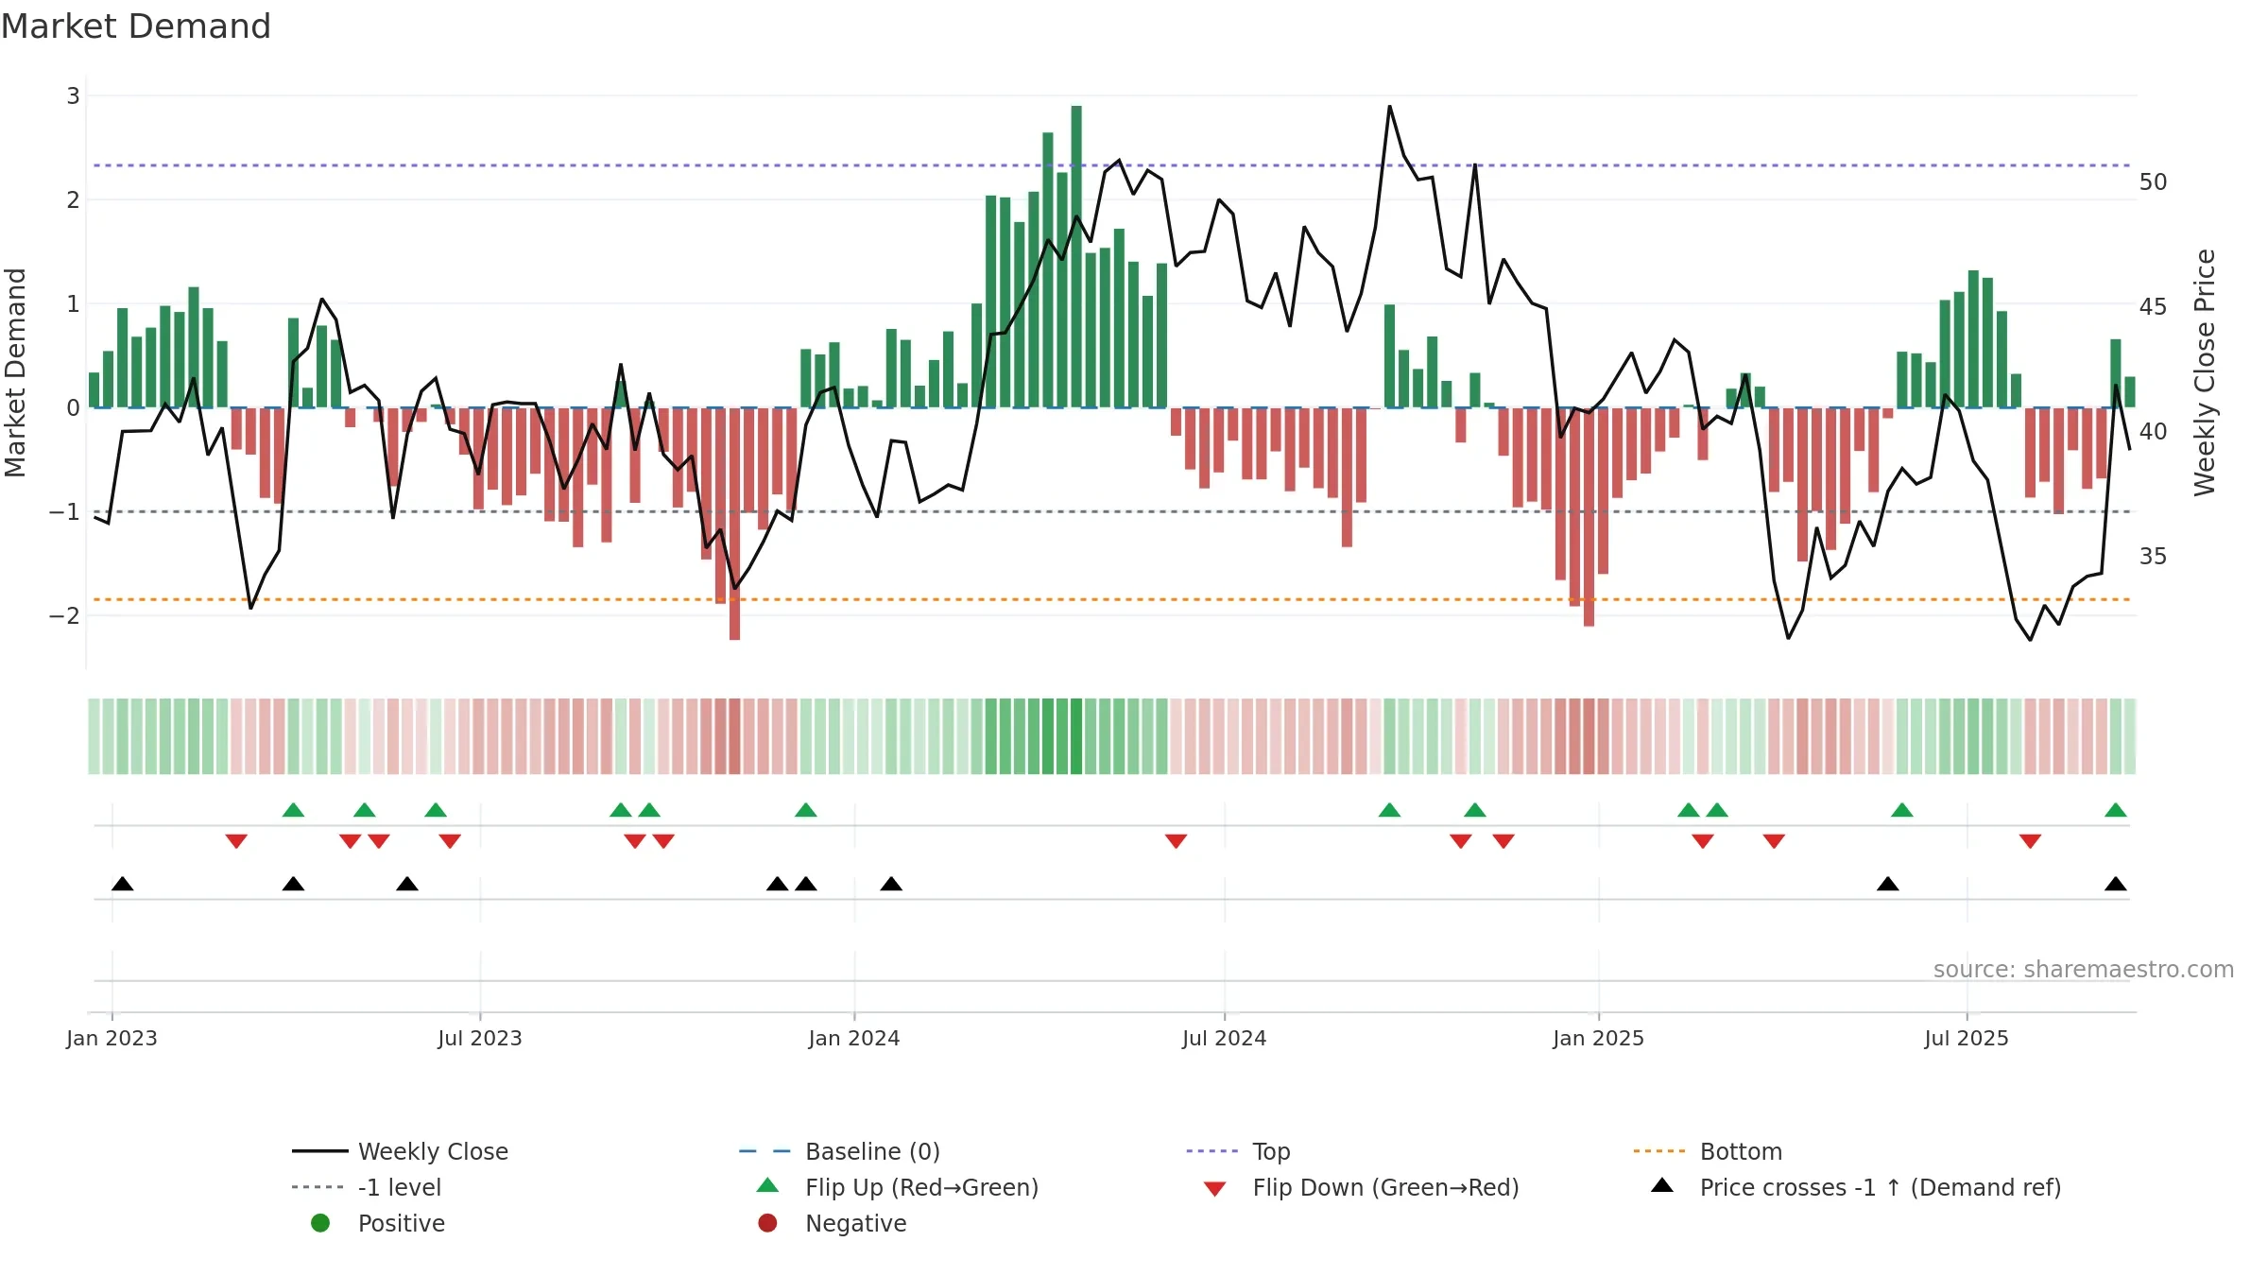Select the green Flip Up marker just before Jul 2025
The image size is (2268, 1276).
coord(1902,810)
